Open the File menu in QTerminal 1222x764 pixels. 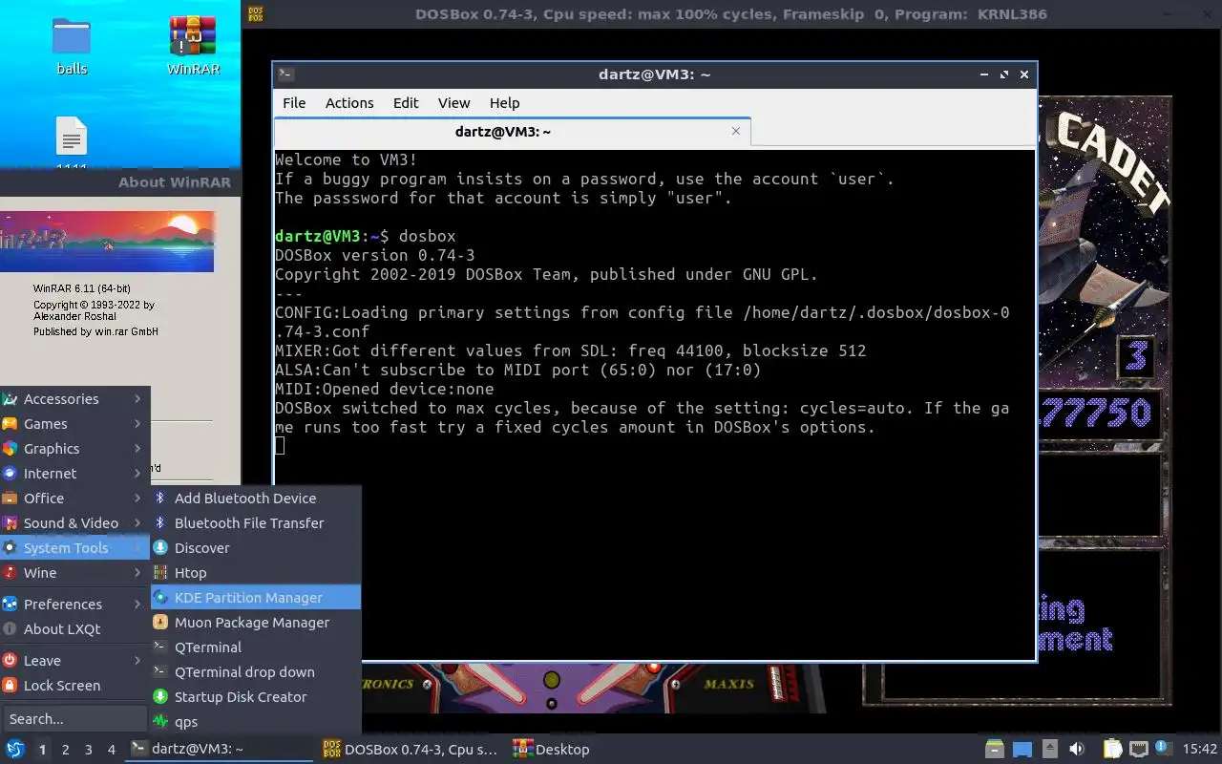(x=294, y=103)
